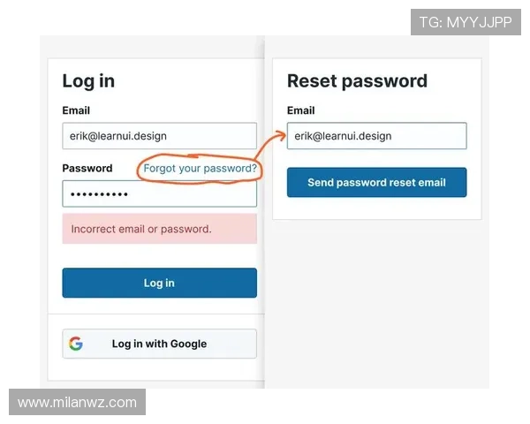Open the Forgot your password? link
The height and width of the screenshot is (424, 530).
pos(201,168)
